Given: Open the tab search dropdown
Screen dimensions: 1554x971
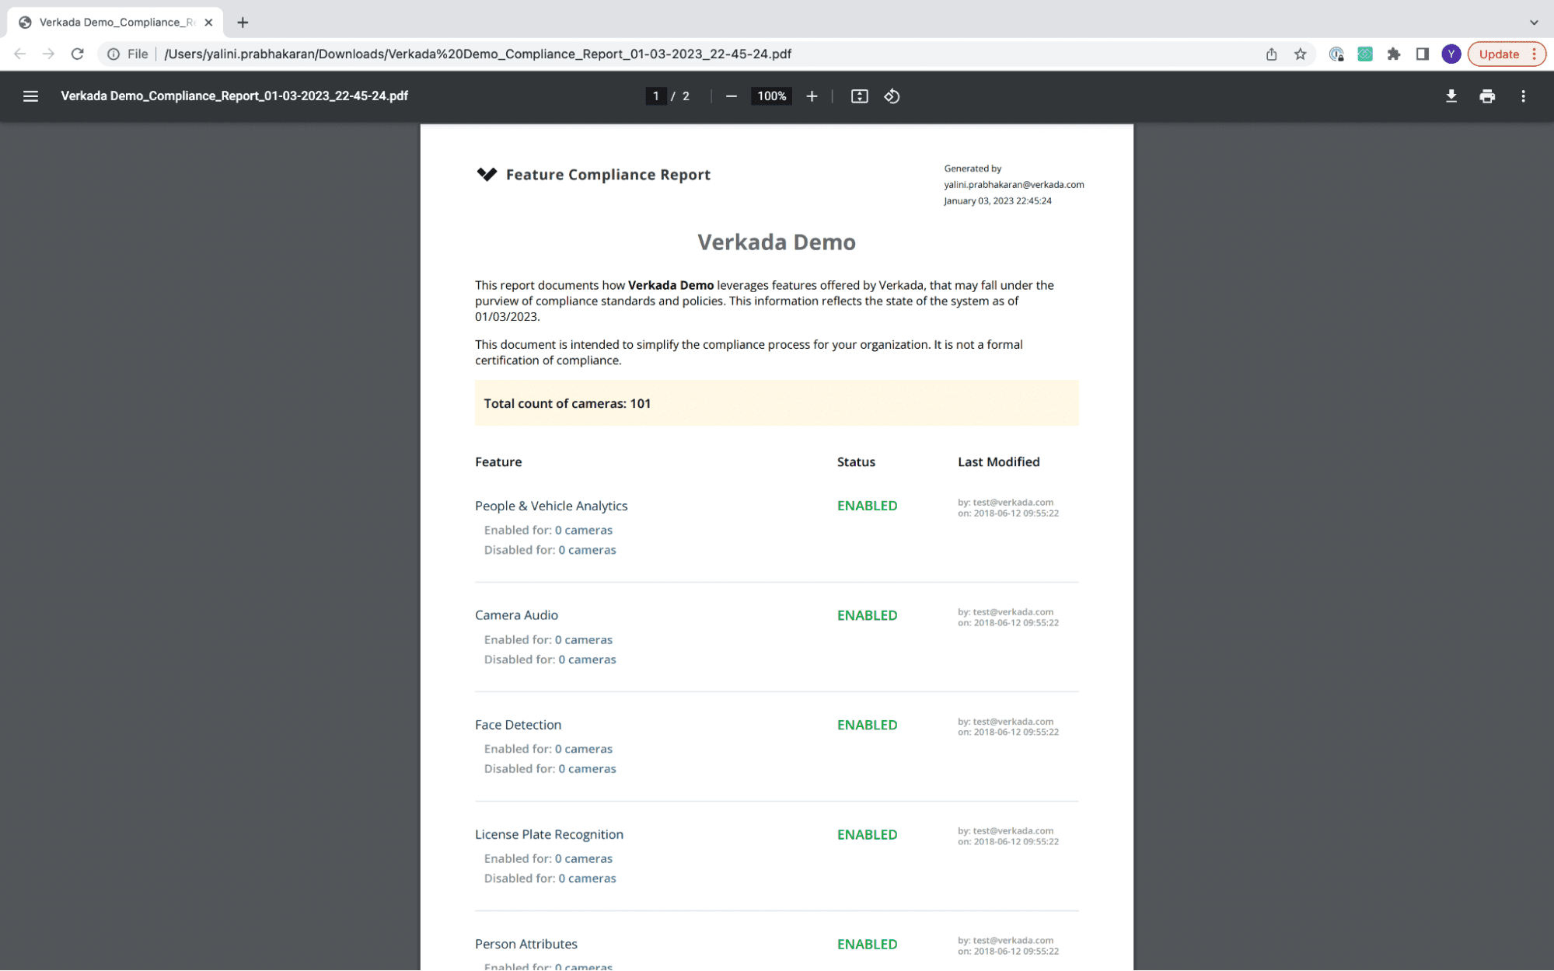Looking at the screenshot, I should point(1533,23).
